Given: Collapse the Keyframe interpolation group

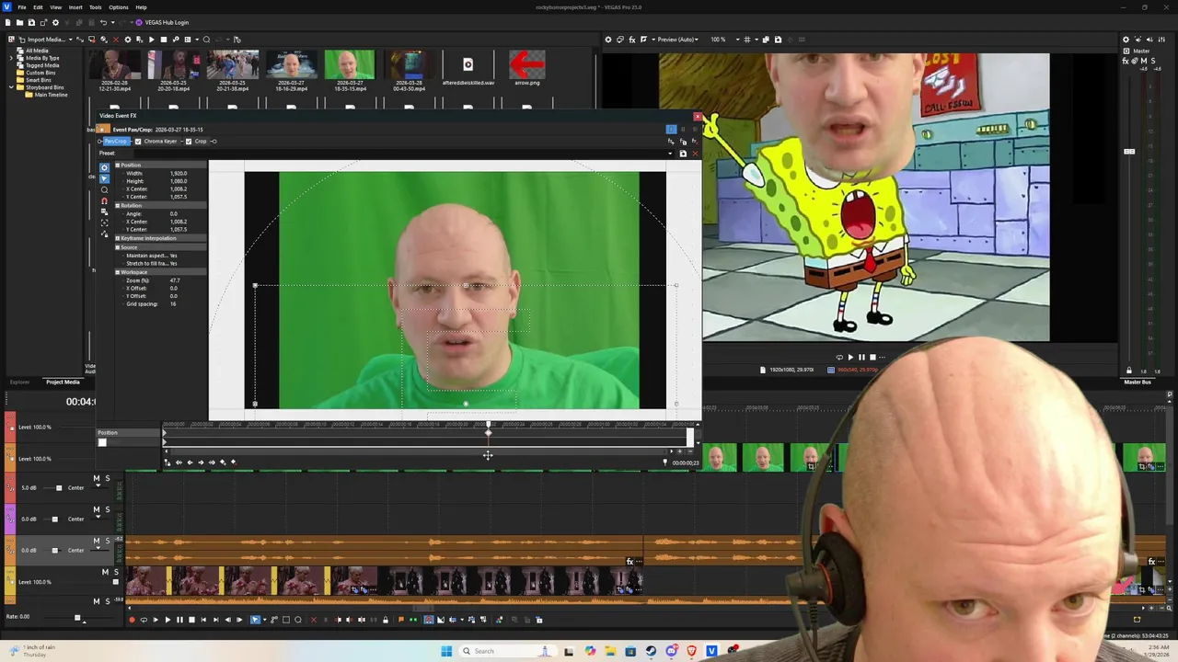Looking at the screenshot, I should pyautogui.click(x=118, y=238).
